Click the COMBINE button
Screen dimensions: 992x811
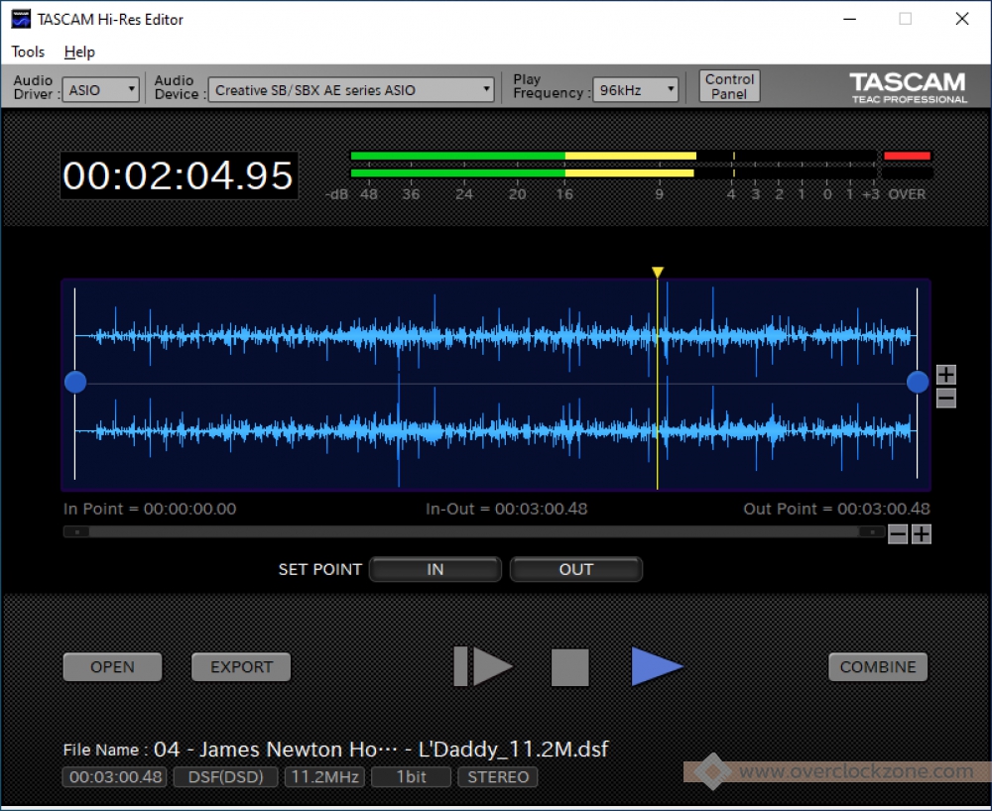[878, 667]
